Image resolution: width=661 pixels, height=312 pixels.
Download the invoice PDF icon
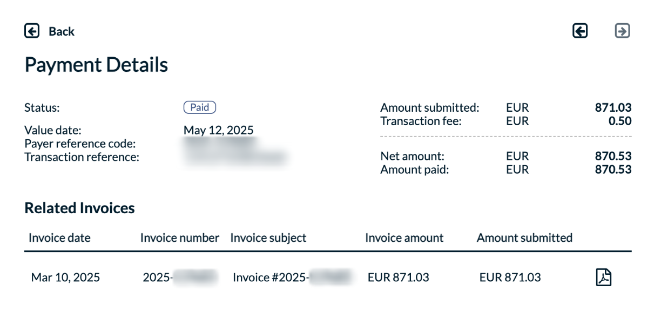[603, 277]
